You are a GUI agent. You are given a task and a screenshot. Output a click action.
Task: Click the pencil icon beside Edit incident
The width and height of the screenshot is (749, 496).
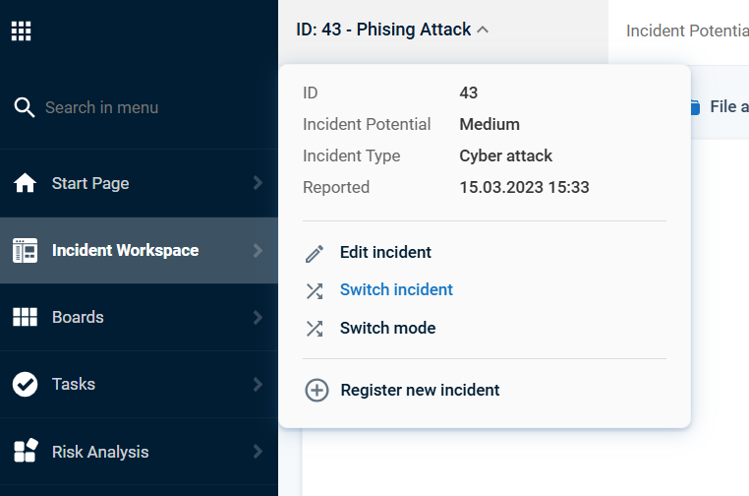point(315,254)
